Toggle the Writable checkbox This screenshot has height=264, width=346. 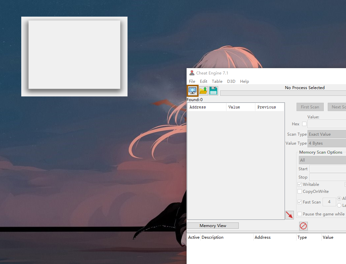click(x=300, y=184)
